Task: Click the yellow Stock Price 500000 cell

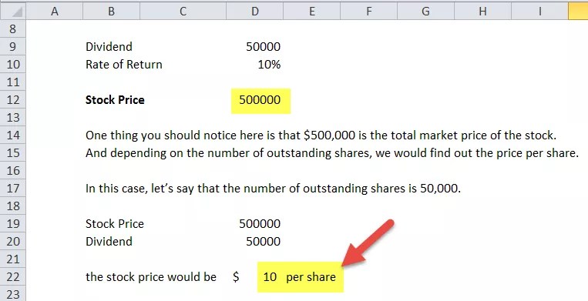Action: tap(260, 100)
